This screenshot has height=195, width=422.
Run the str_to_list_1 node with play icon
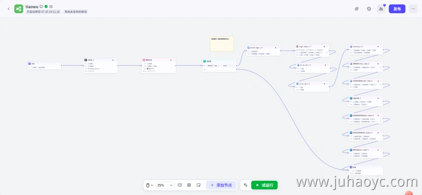click(x=325, y=65)
